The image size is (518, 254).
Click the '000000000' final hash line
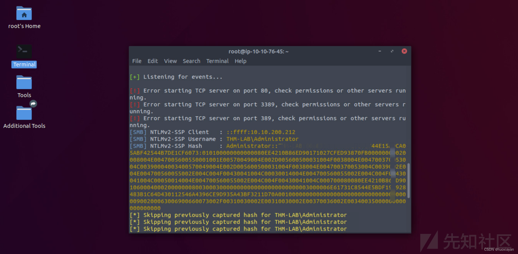[x=145, y=208]
